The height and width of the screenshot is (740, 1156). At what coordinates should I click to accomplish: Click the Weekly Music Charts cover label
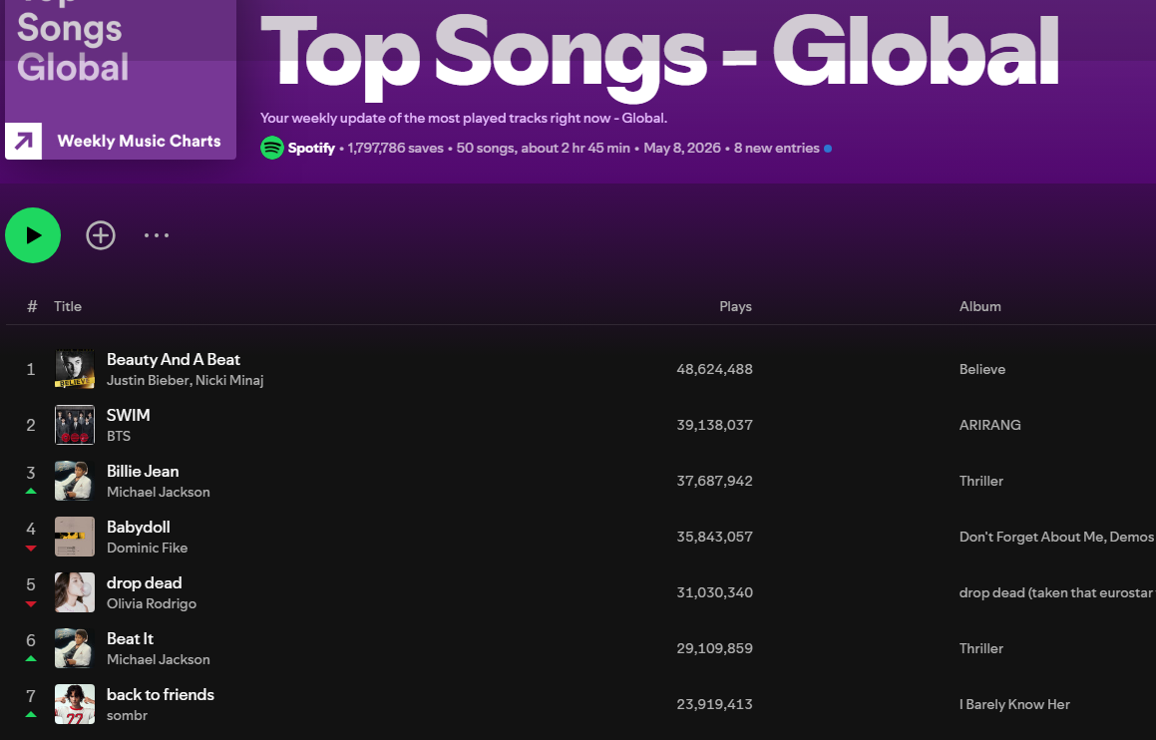pos(140,141)
